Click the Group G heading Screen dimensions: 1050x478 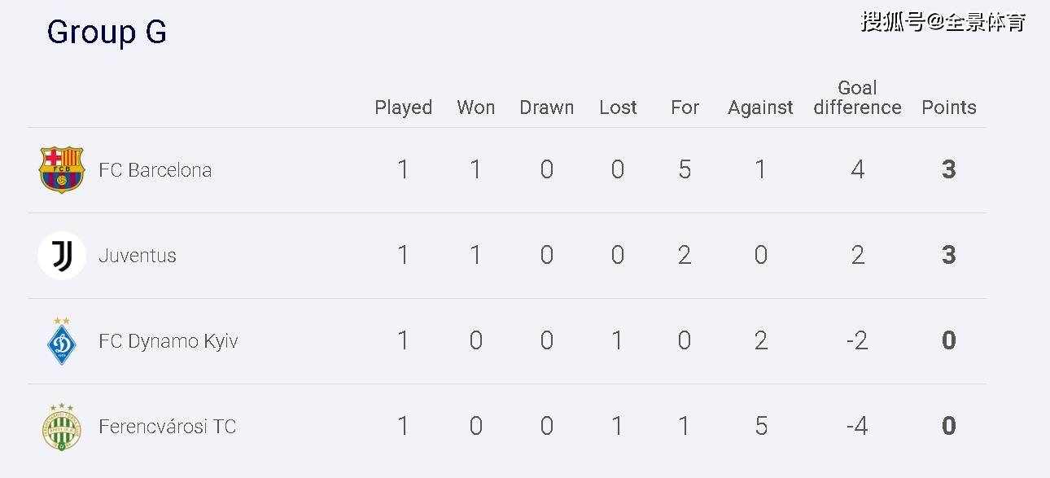point(107,32)
